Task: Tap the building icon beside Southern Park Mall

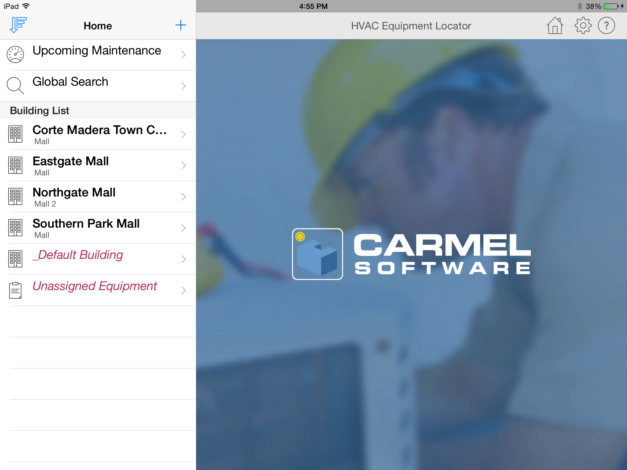Action: pos(15,228)
